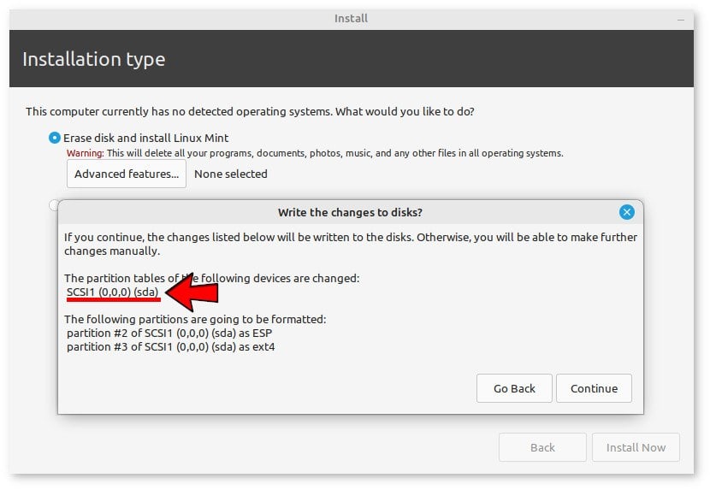The height and width of the screenshot is (490, 710).
Task: Minimize the Install window
Action: coord(681,20)
